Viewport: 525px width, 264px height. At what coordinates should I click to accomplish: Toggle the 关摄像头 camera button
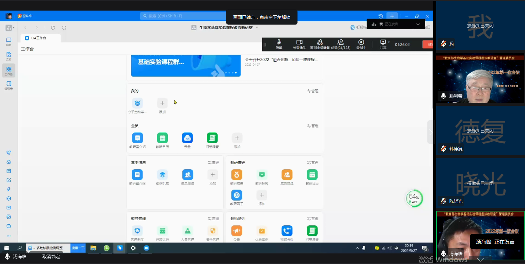[299, 44]
